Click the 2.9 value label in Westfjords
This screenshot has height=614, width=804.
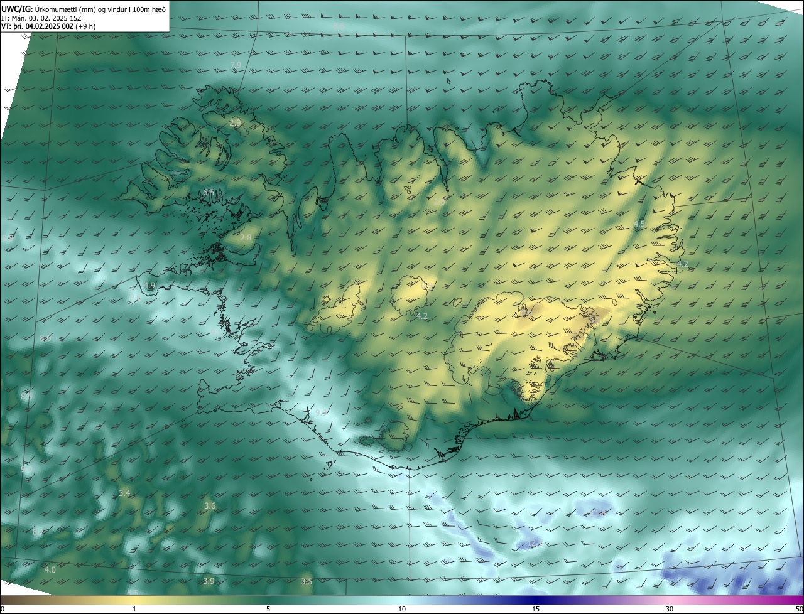(x=235, y=122)
